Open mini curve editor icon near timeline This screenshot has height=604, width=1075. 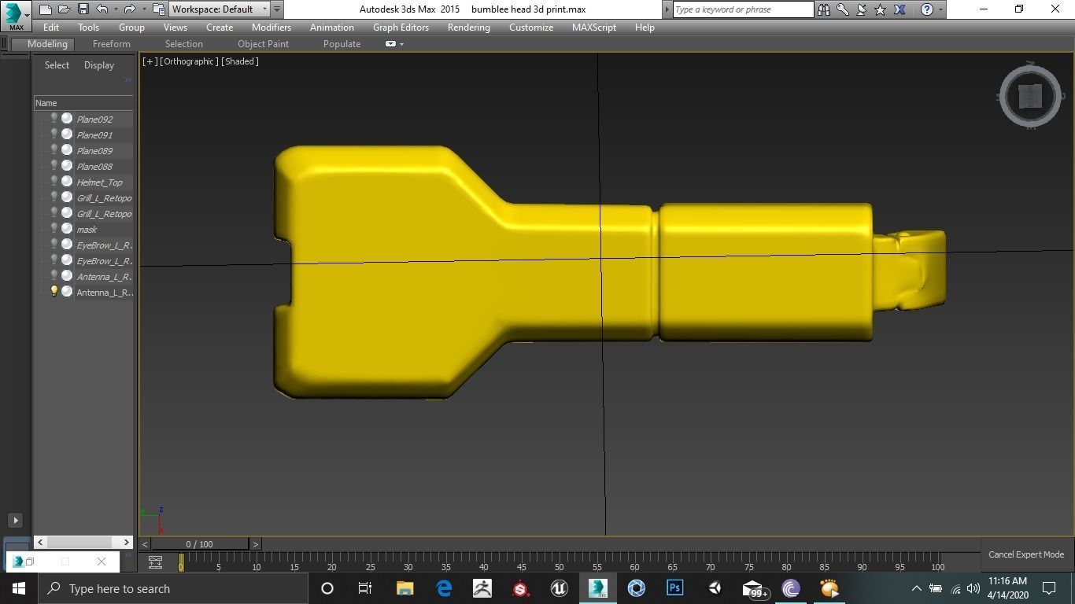[x=155, y=562]
